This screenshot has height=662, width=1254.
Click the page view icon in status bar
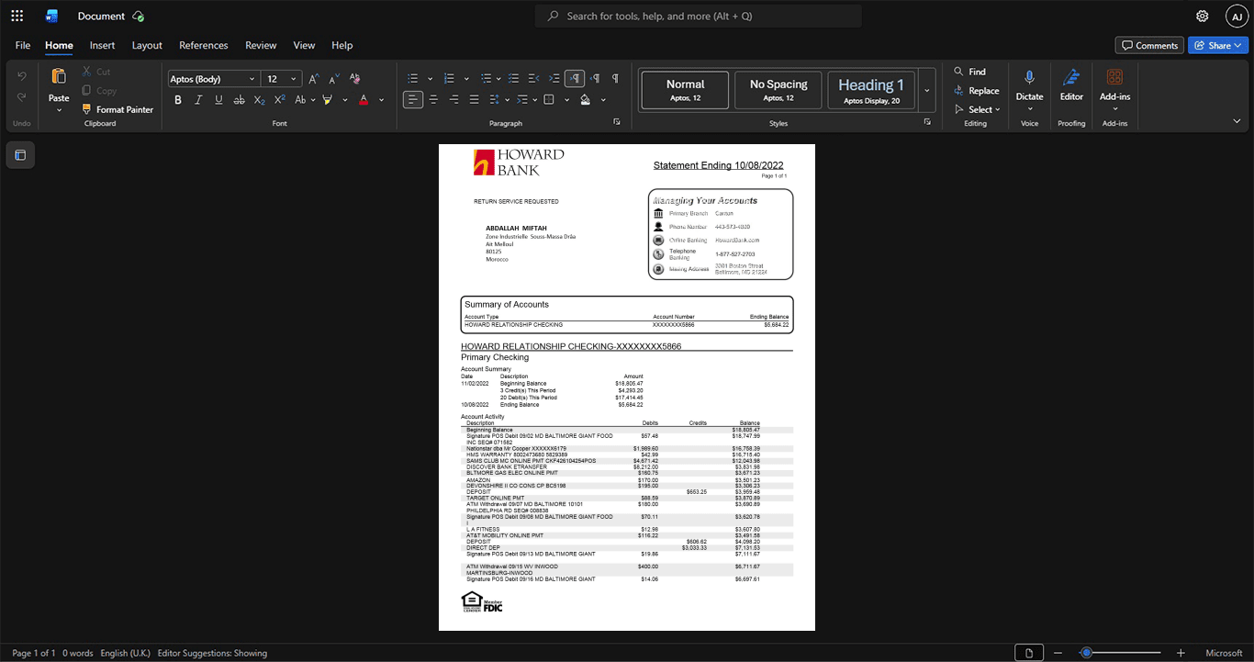(x=1029, y=653)
